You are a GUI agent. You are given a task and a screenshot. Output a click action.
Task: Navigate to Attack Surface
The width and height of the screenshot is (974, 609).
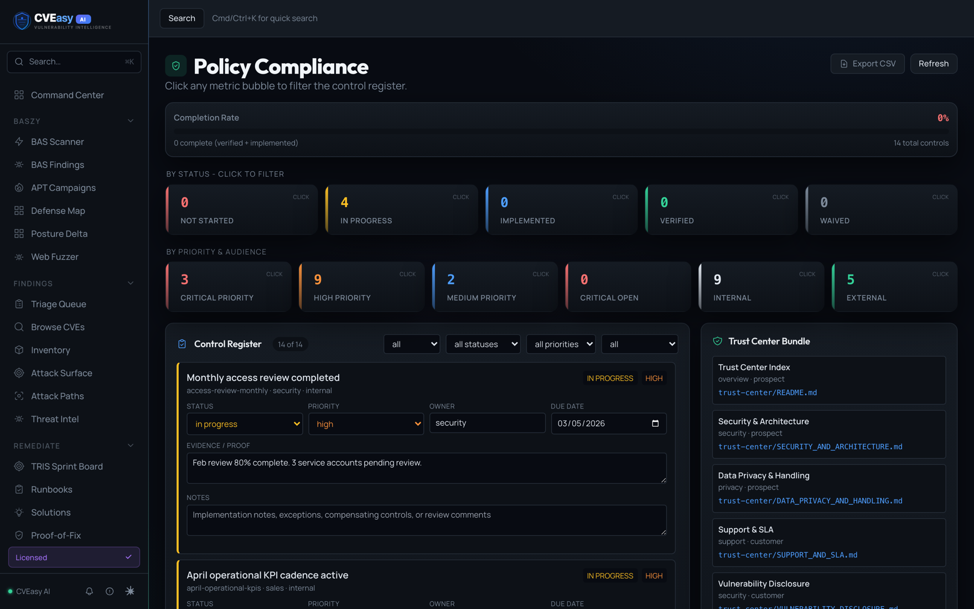[x=74, y=373]
